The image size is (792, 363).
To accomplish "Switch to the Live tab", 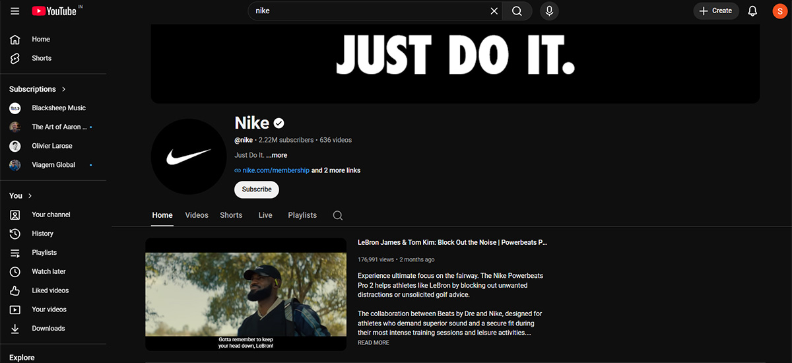I will tap(265, 215).
